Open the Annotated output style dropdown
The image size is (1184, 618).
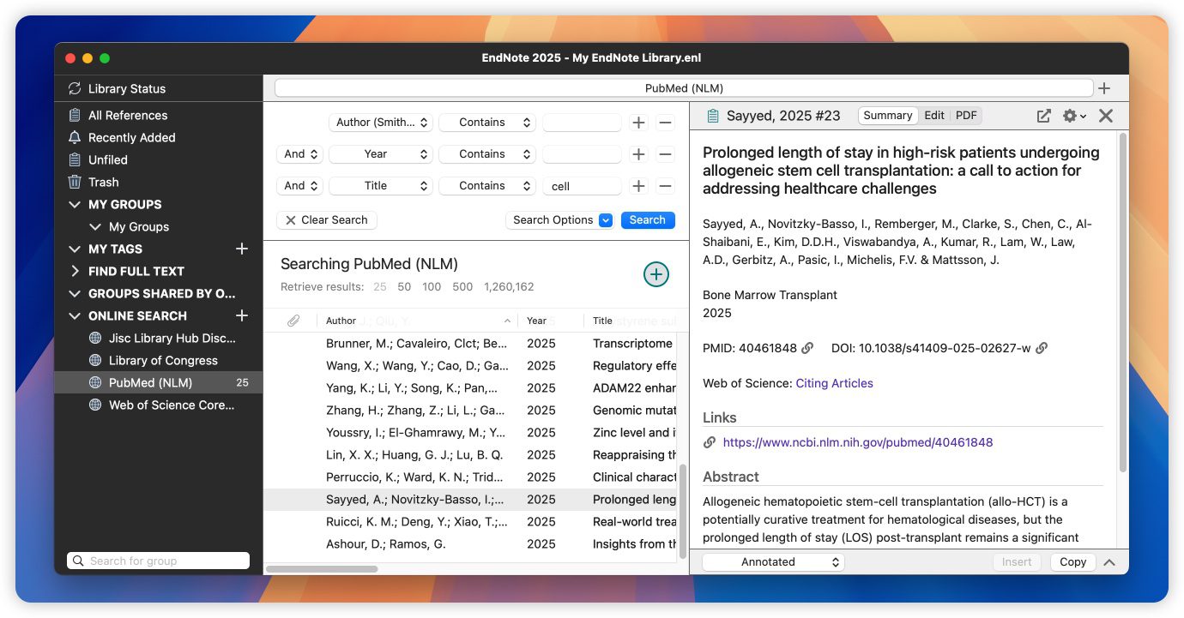(773, 562)
